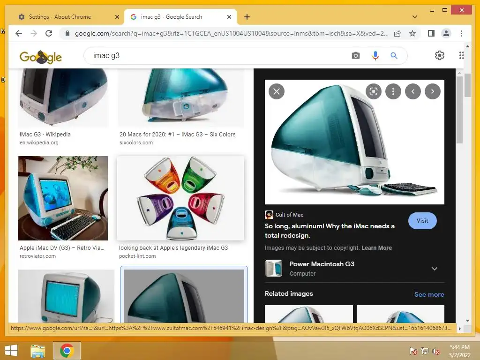Viewport: 480px width, 360px height.
Task: Open the Action Center flag icon
Action: click(x=413, y=351)
